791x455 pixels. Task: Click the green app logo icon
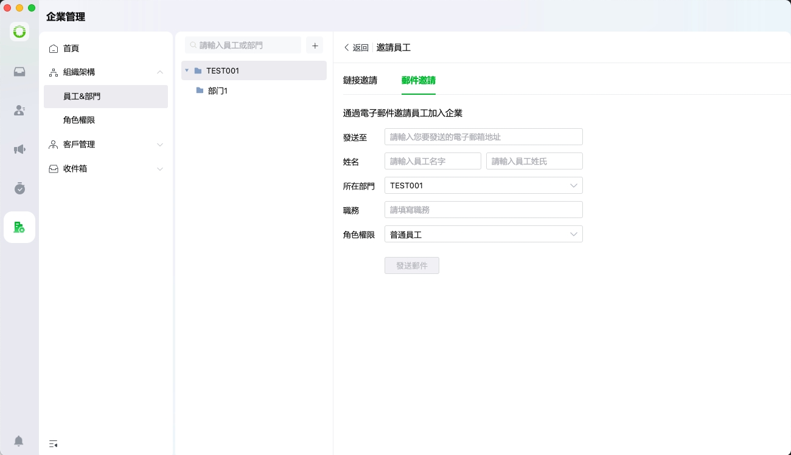[19, 32]
